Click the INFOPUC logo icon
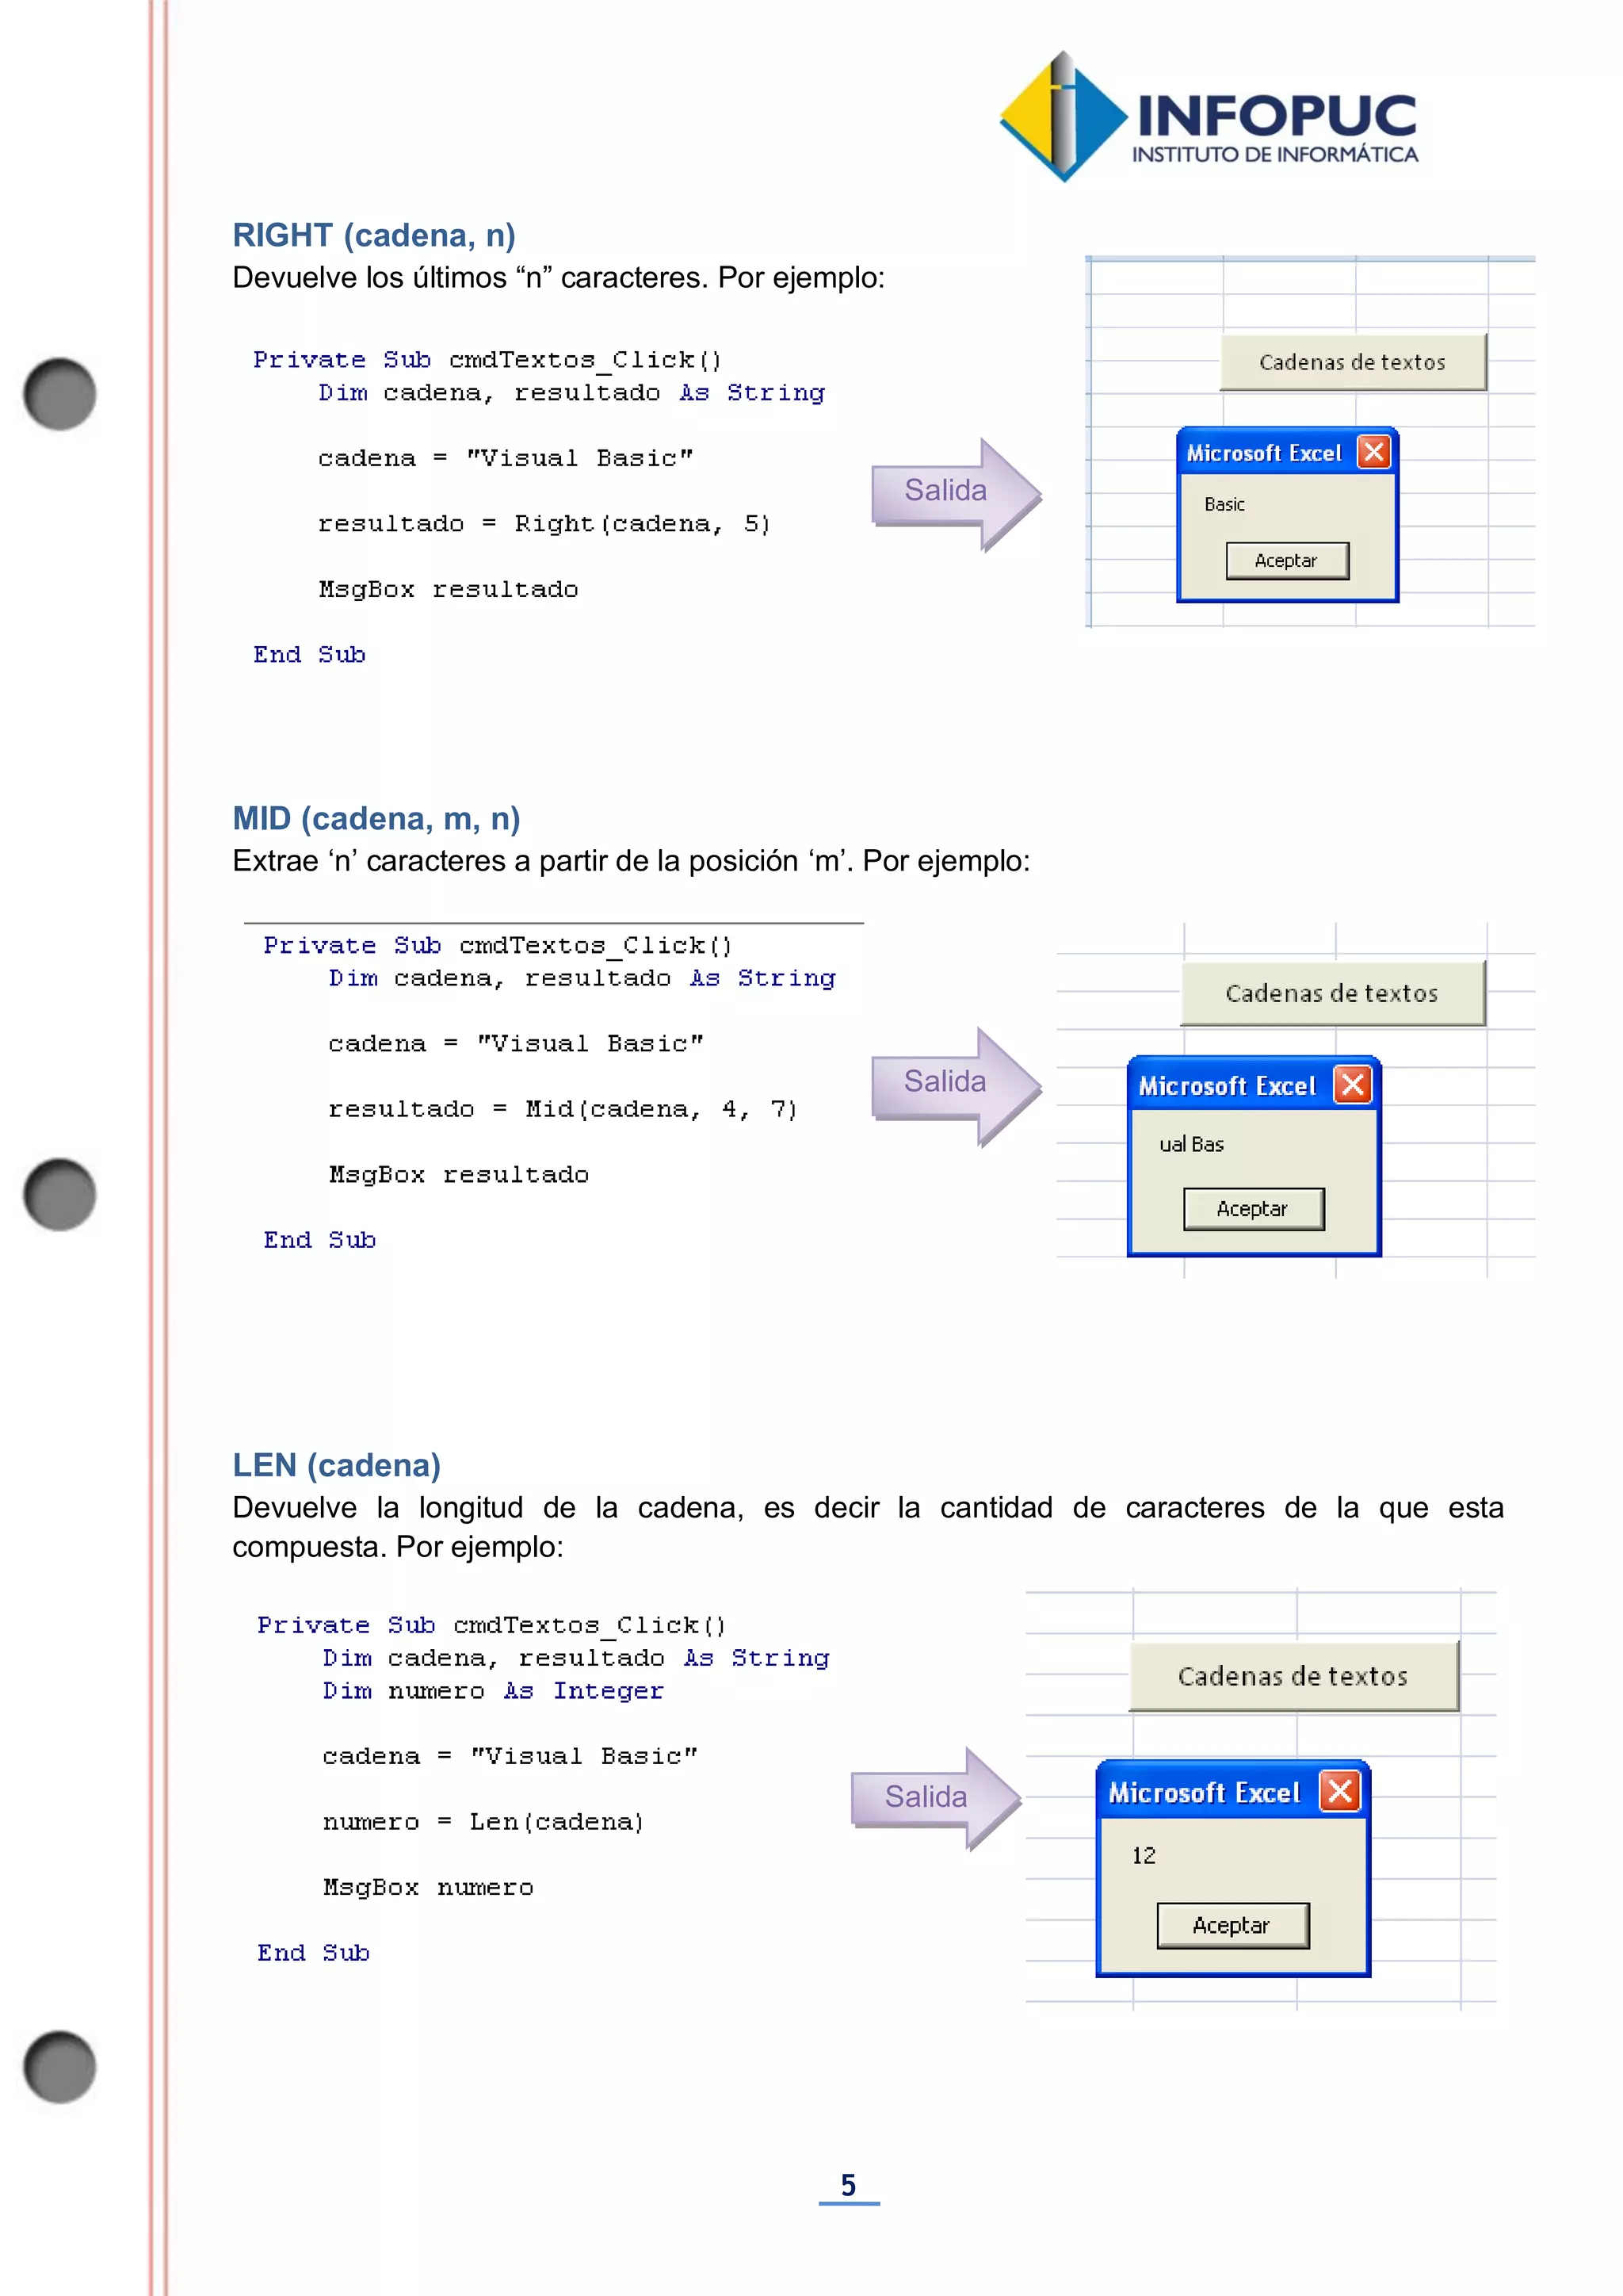 (x=1064, y=117)
